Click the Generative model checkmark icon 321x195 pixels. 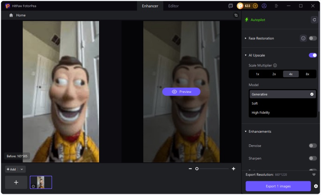(312, 94)
